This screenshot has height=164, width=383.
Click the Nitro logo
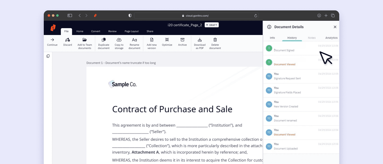[x=53, y=28]
